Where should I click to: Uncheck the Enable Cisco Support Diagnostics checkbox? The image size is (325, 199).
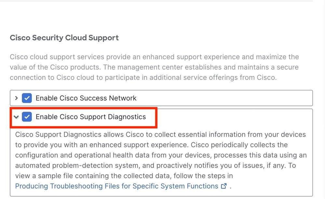(27, 117)
